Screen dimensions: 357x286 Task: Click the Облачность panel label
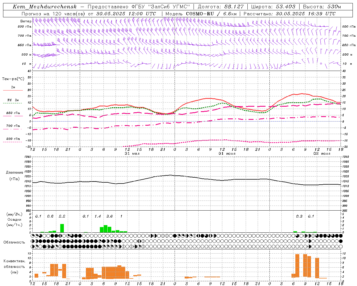pos(14,242)
